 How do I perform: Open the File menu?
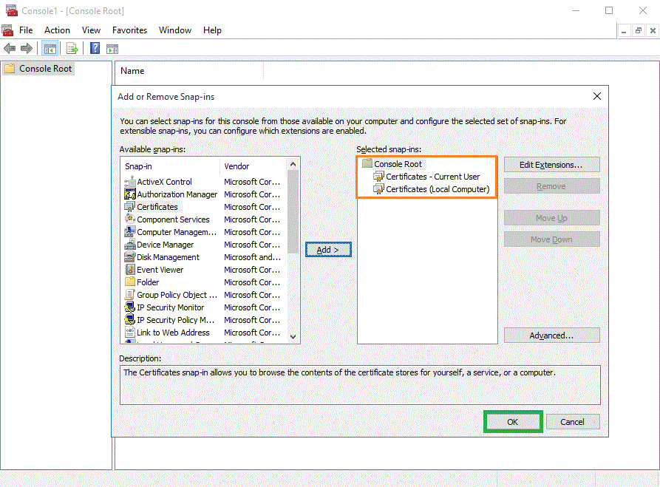(x=26, y=30)
